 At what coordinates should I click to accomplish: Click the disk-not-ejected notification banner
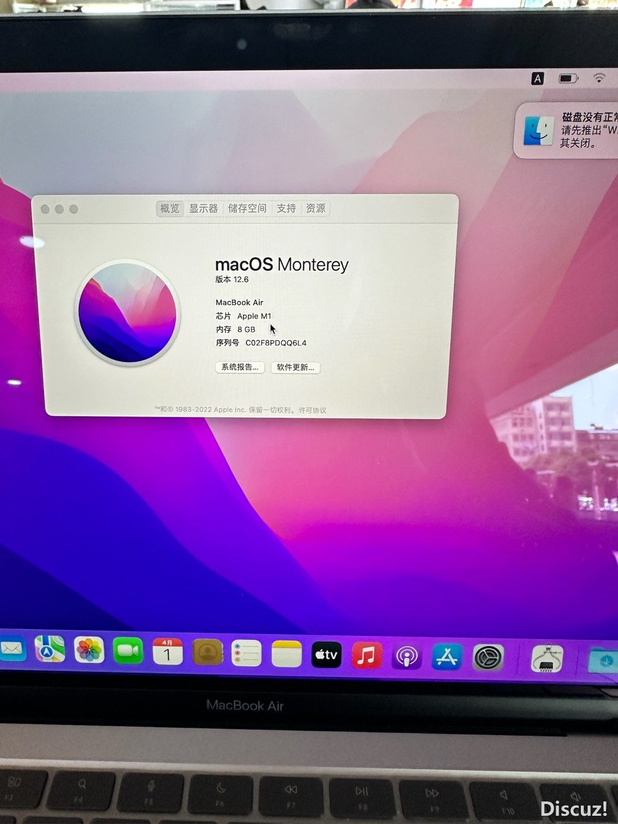[x=566, y=131]
